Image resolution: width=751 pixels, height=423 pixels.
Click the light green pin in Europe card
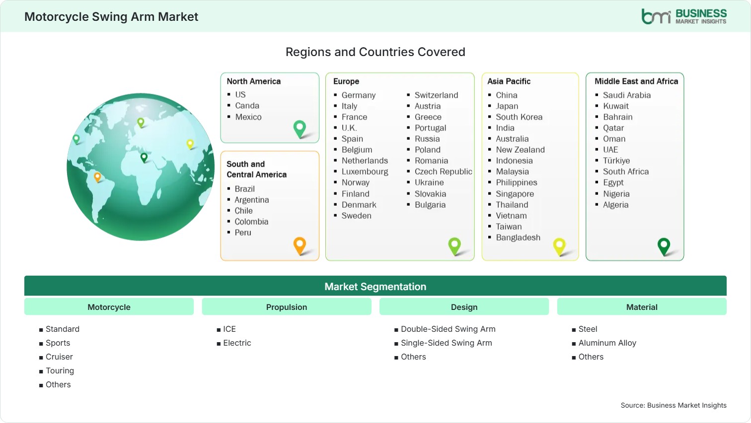click(454, 246)
